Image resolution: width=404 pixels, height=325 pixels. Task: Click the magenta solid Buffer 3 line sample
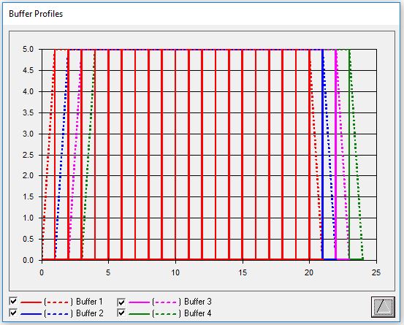(139, 302)
